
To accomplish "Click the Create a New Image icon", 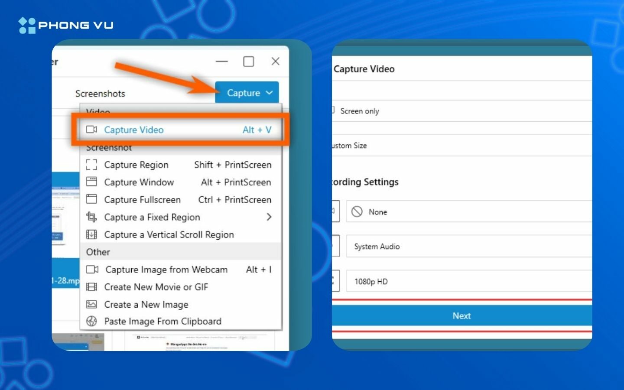I will 91,304.
